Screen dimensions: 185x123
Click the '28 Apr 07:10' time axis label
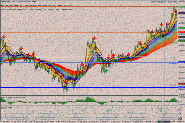60,122
